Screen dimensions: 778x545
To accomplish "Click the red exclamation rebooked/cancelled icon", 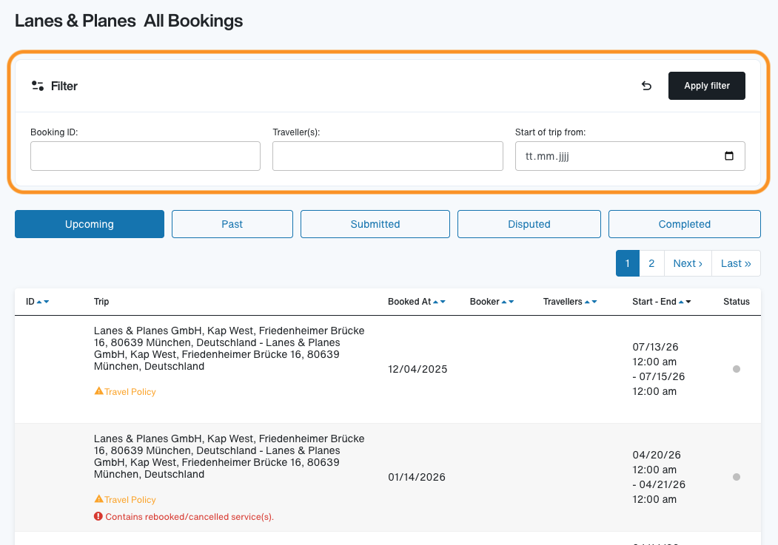I will (x=98, y=516).
